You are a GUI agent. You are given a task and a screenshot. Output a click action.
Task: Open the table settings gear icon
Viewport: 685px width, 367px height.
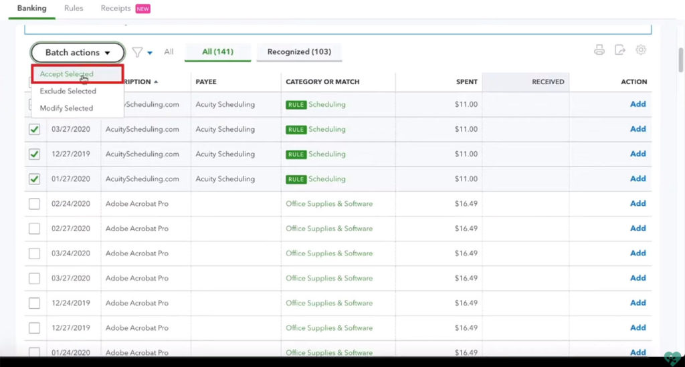[x=641, y=50]
